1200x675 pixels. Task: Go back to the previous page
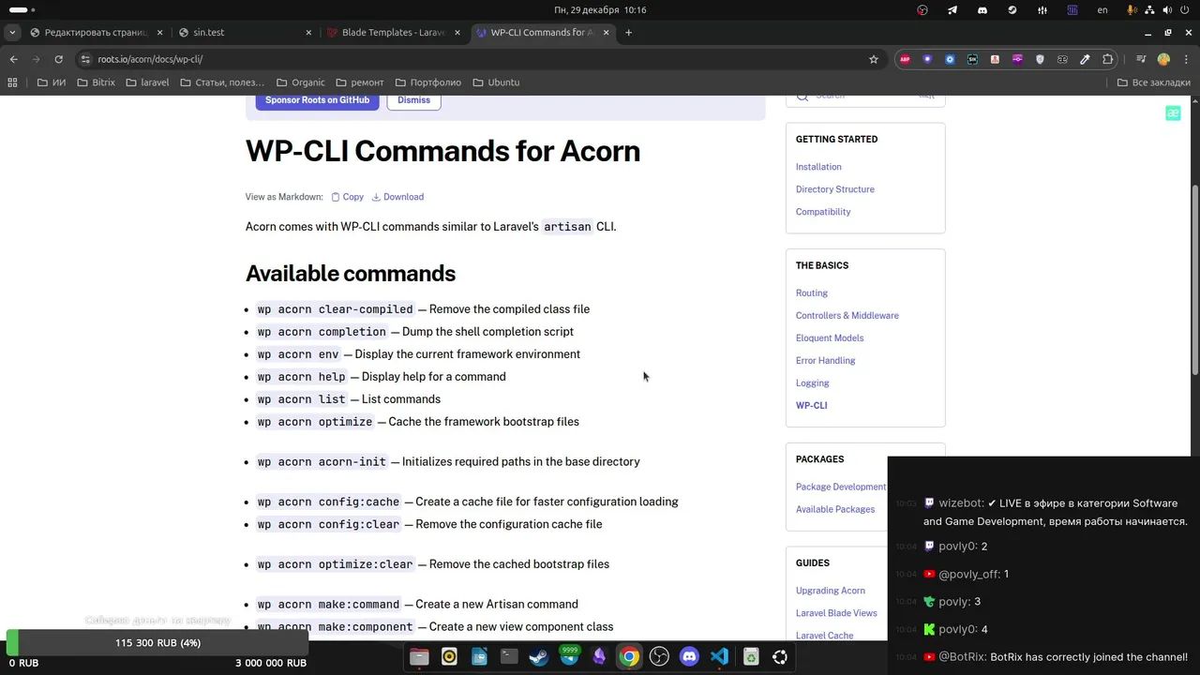click(x=13, y=59)
